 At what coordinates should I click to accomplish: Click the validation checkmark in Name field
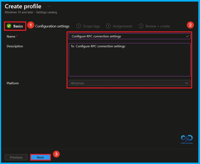(x=187, y=36)
